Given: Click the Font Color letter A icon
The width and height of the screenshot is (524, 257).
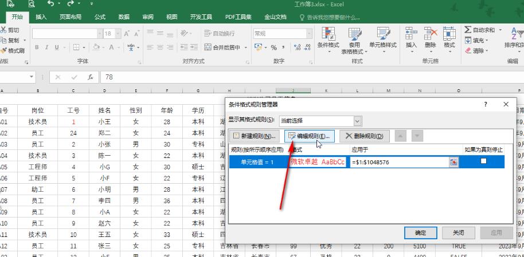Looking at the screenshot, I should pos(111,48).
